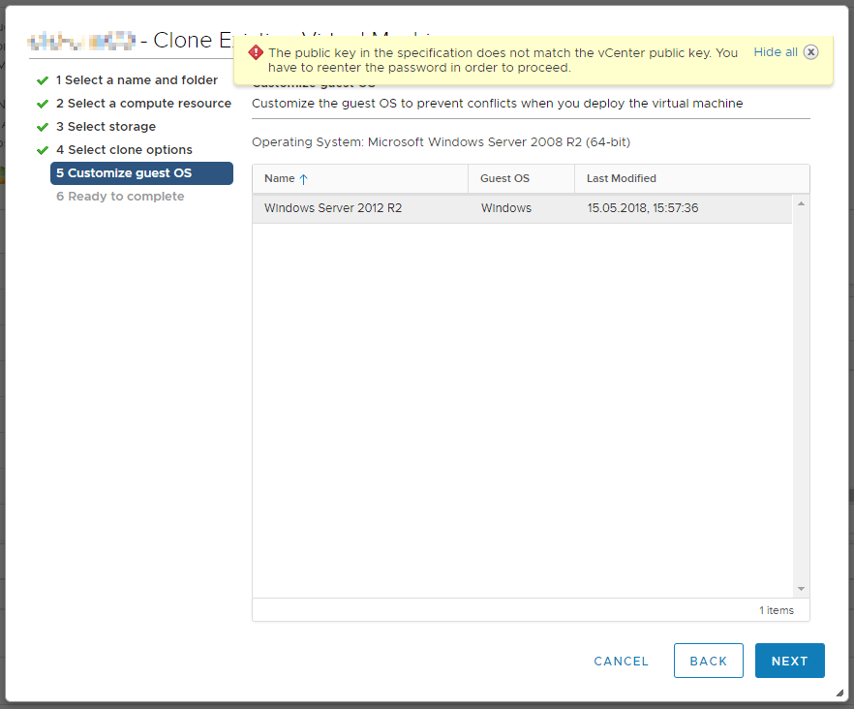Click the public key mismatch error message text
This screenshot has width=854, height=709.
503,60
